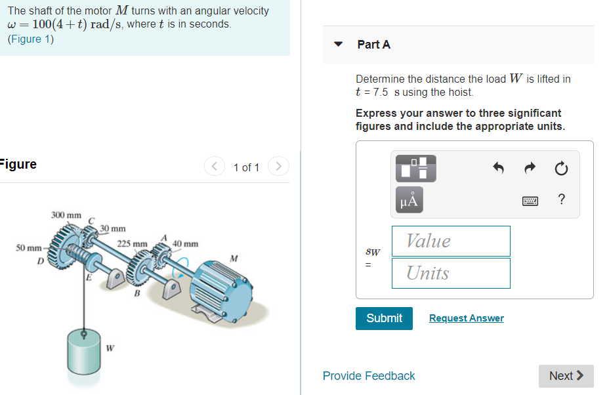Image resolution: width=609 pixels, height=395 pixels.
Task: Expand the Part A disclosure triangle
Action: point(338,44)
